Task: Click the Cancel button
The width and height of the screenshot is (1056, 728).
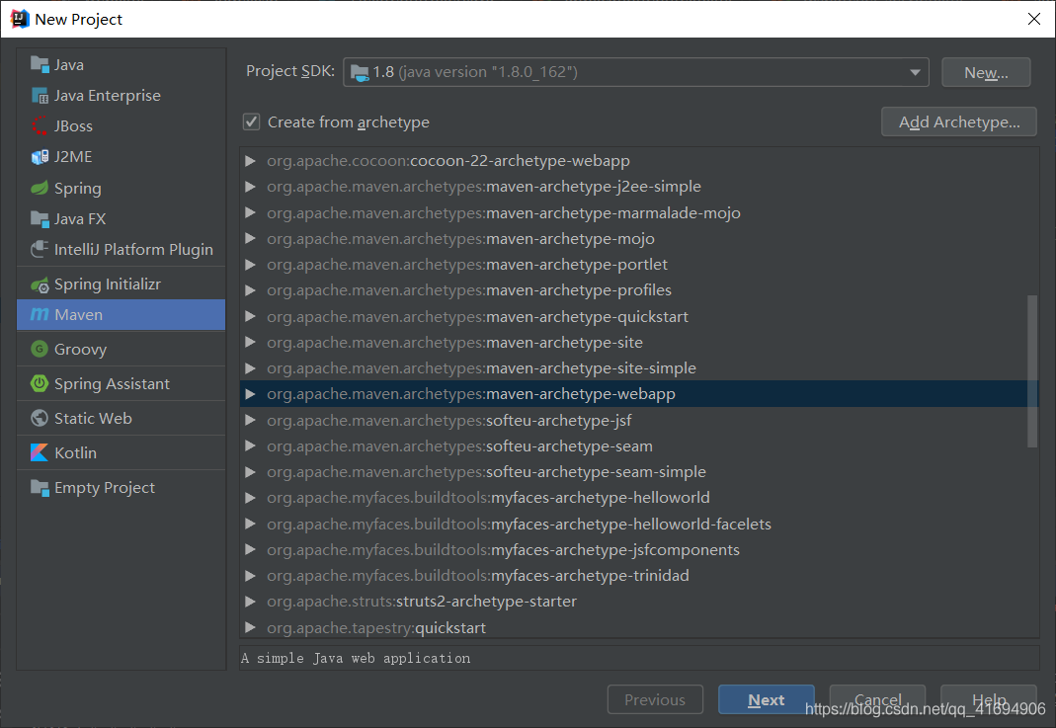Action: coord(877,699)
